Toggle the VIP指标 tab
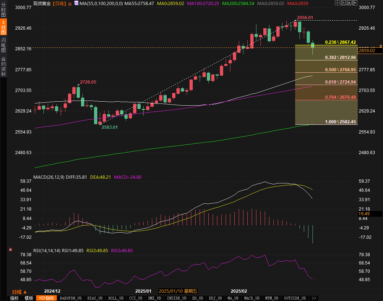This screenshot has height=301, width=383. coord(46,298)
